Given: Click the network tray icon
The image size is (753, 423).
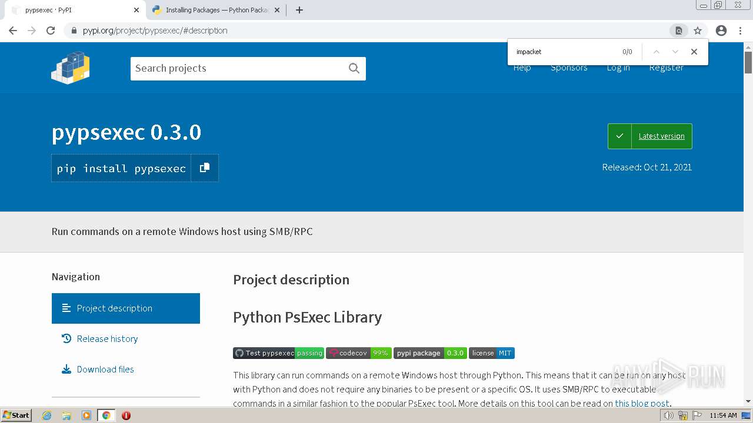Looking at the screenshot, I should point(682,415).
